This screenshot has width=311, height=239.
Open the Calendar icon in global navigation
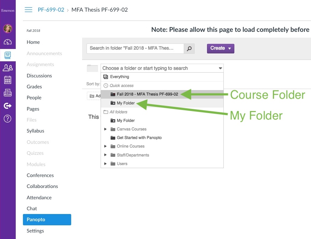8,80
